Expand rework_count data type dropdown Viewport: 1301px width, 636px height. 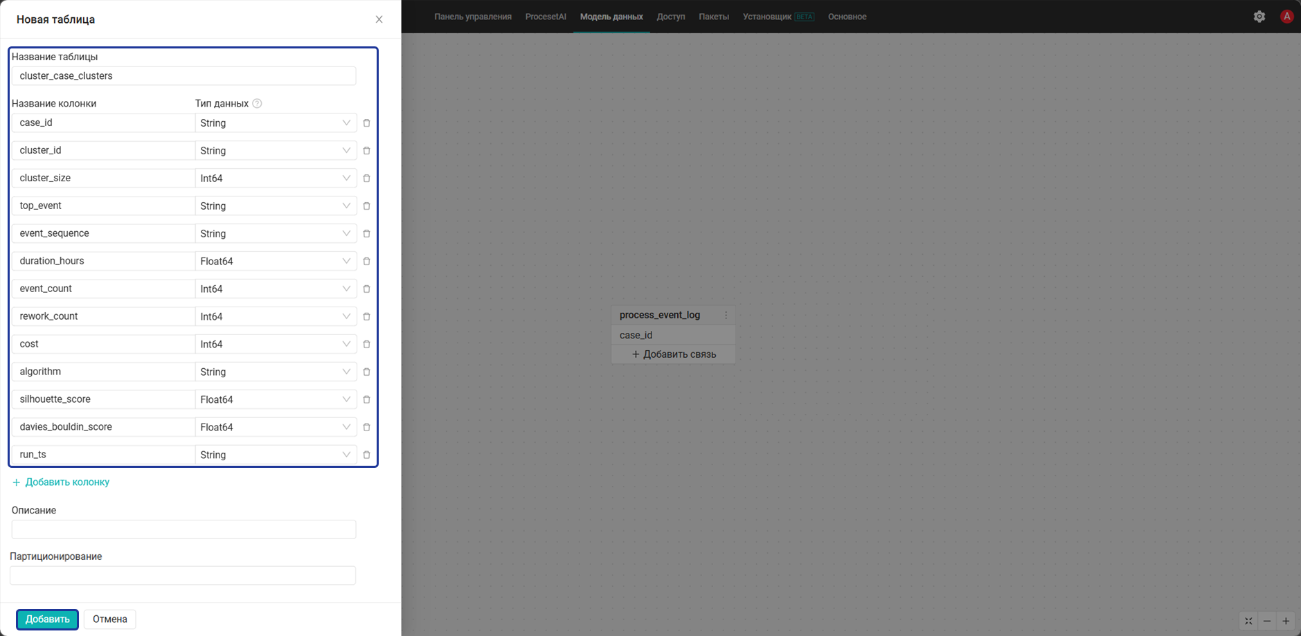pyautogui.click(x=276, y=317)
